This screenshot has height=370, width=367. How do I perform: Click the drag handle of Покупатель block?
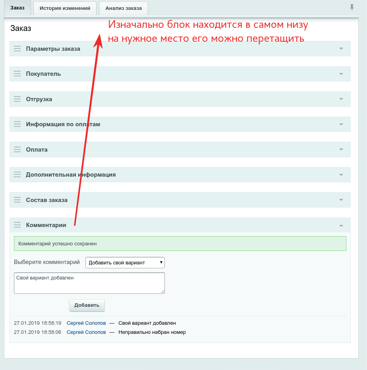(17, 74)
